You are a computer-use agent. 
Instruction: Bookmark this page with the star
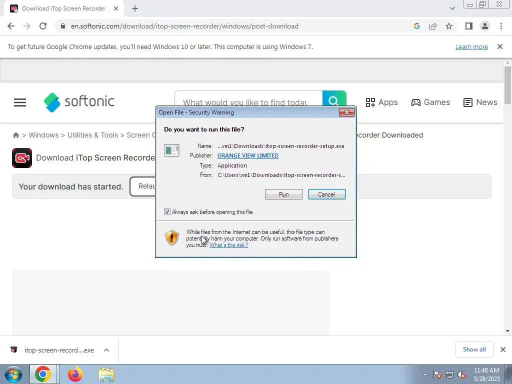[449, 26]
